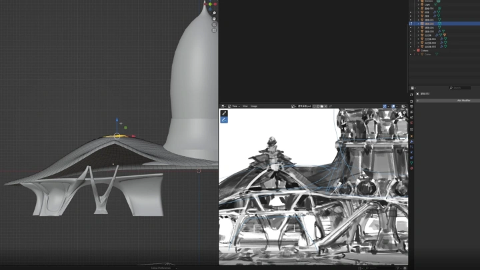Open the Particles properties tab
This screenshot has height=270, width=480.
pos(411,147)
